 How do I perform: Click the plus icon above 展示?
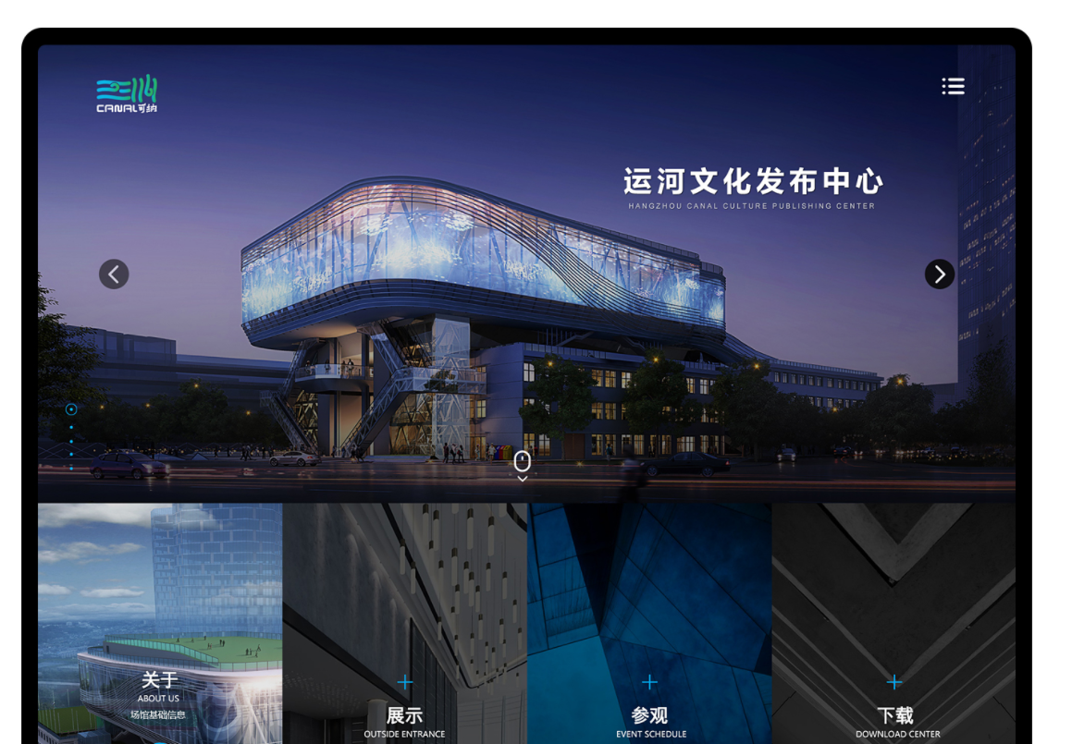(405, 683)
